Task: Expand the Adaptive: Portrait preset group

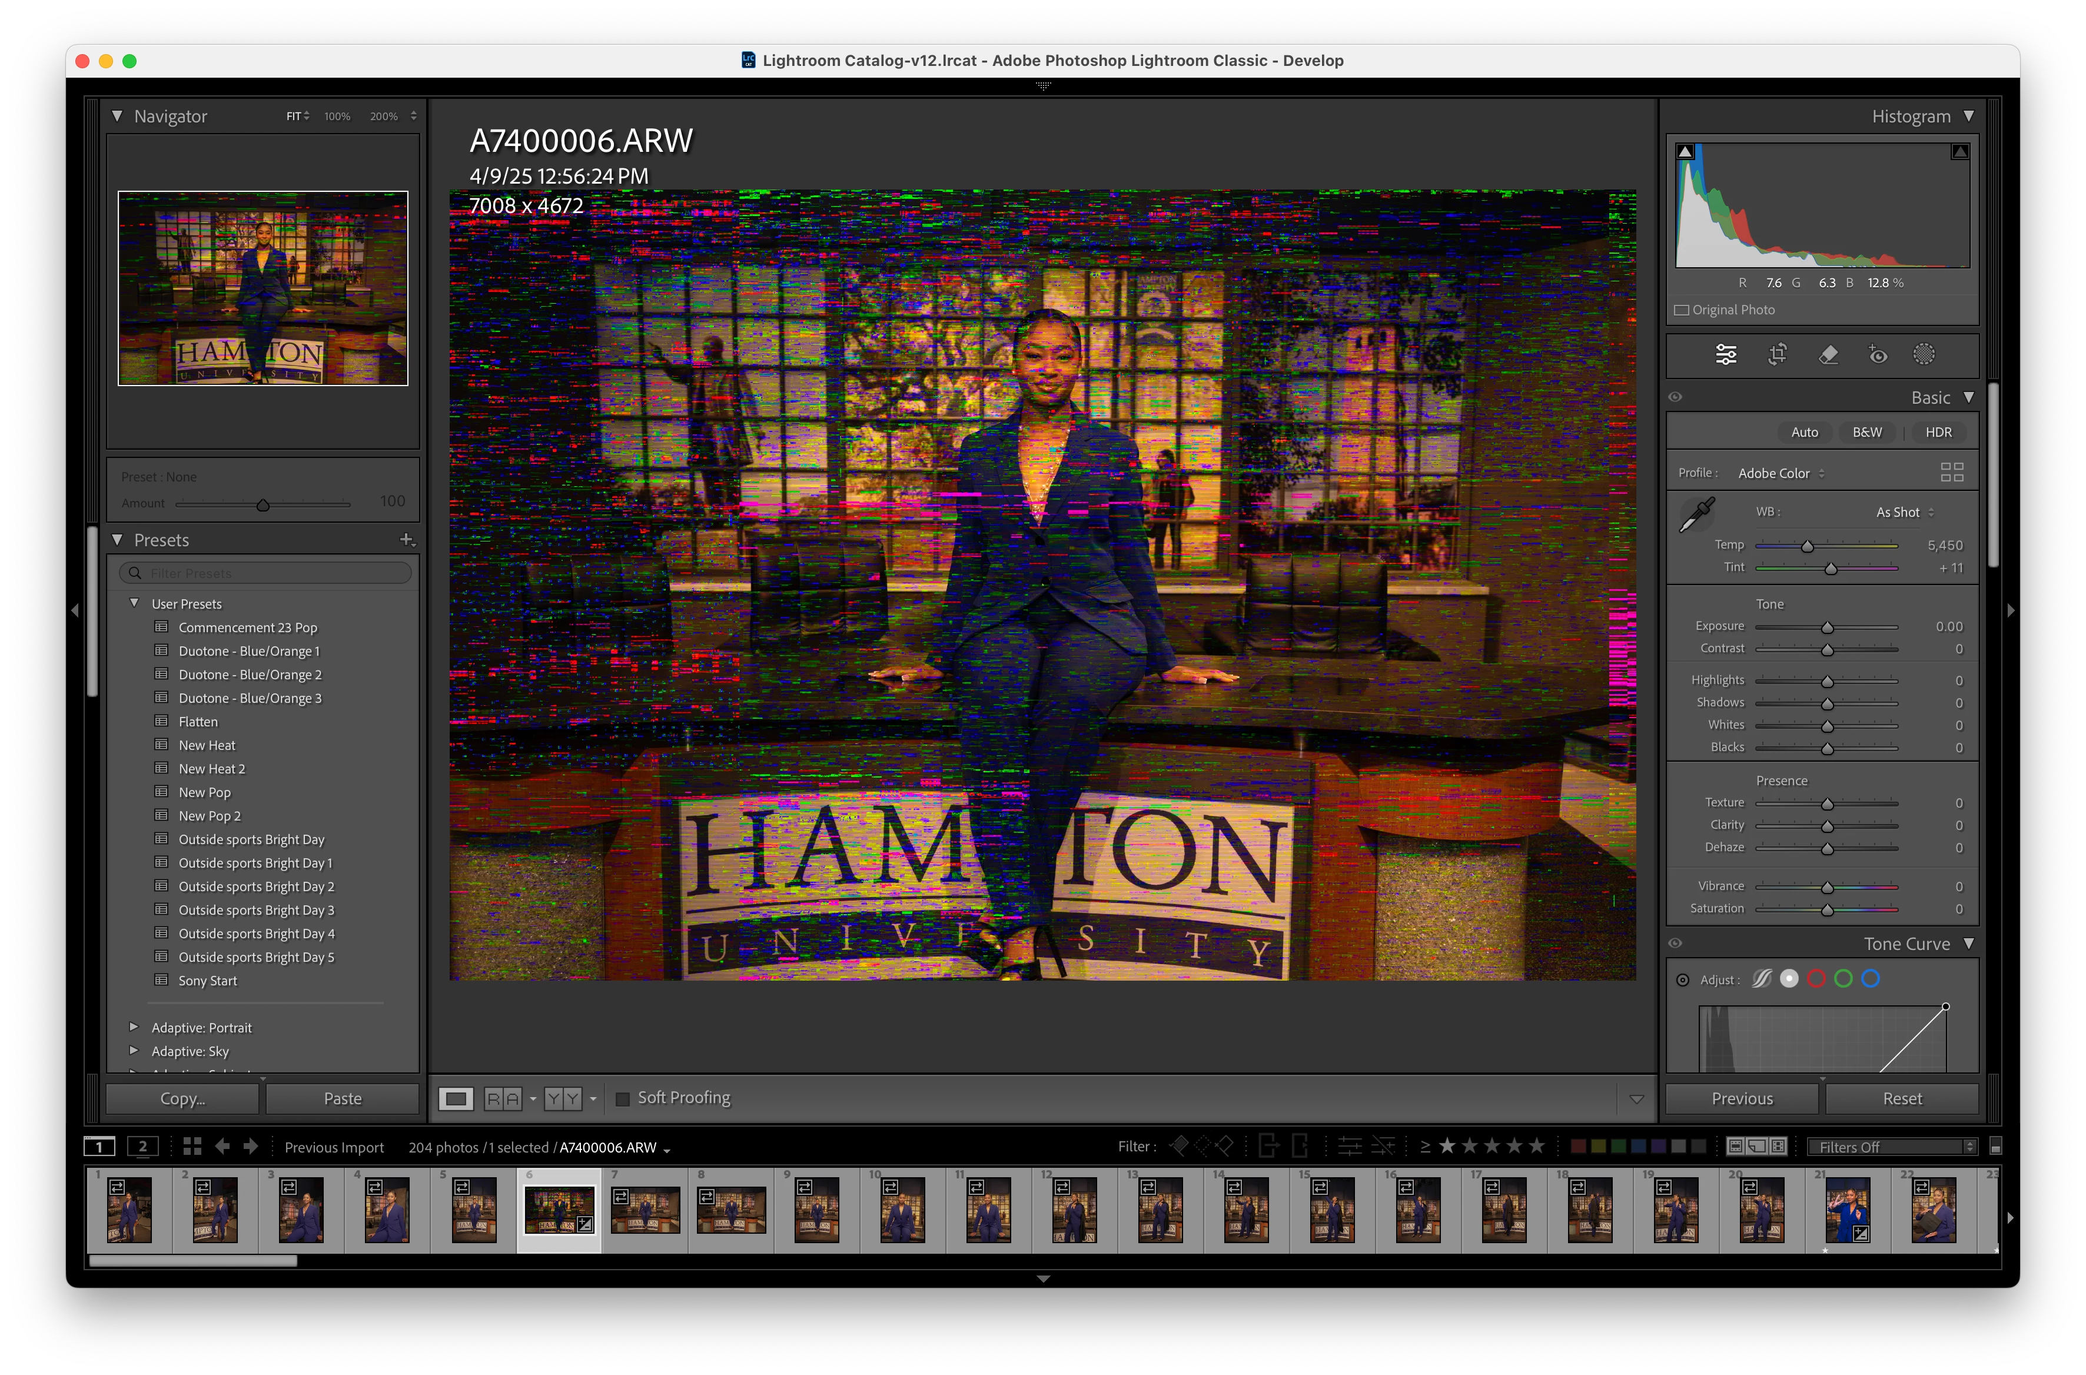Action: coord(133,1027)
